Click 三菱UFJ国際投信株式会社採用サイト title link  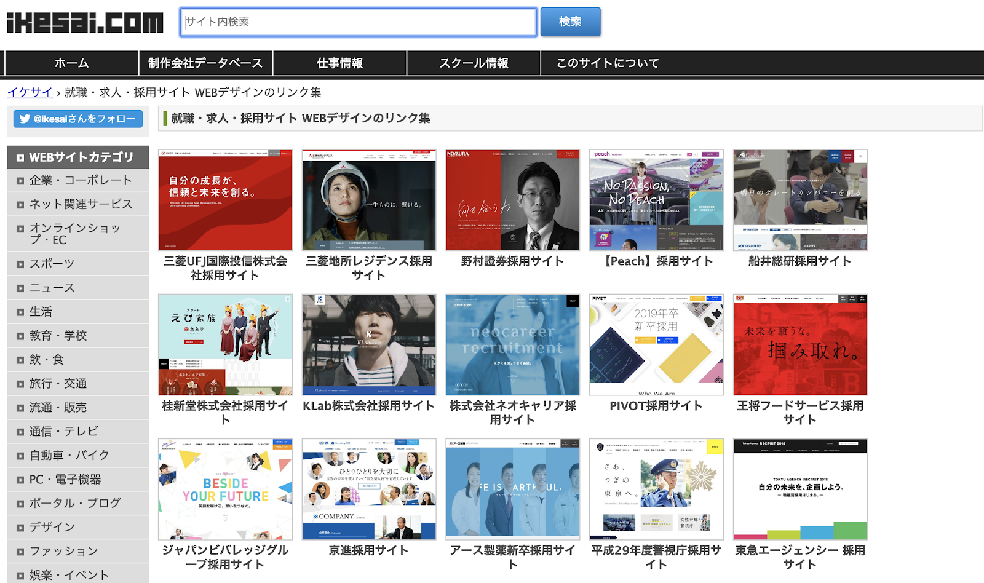coord(225,268)
